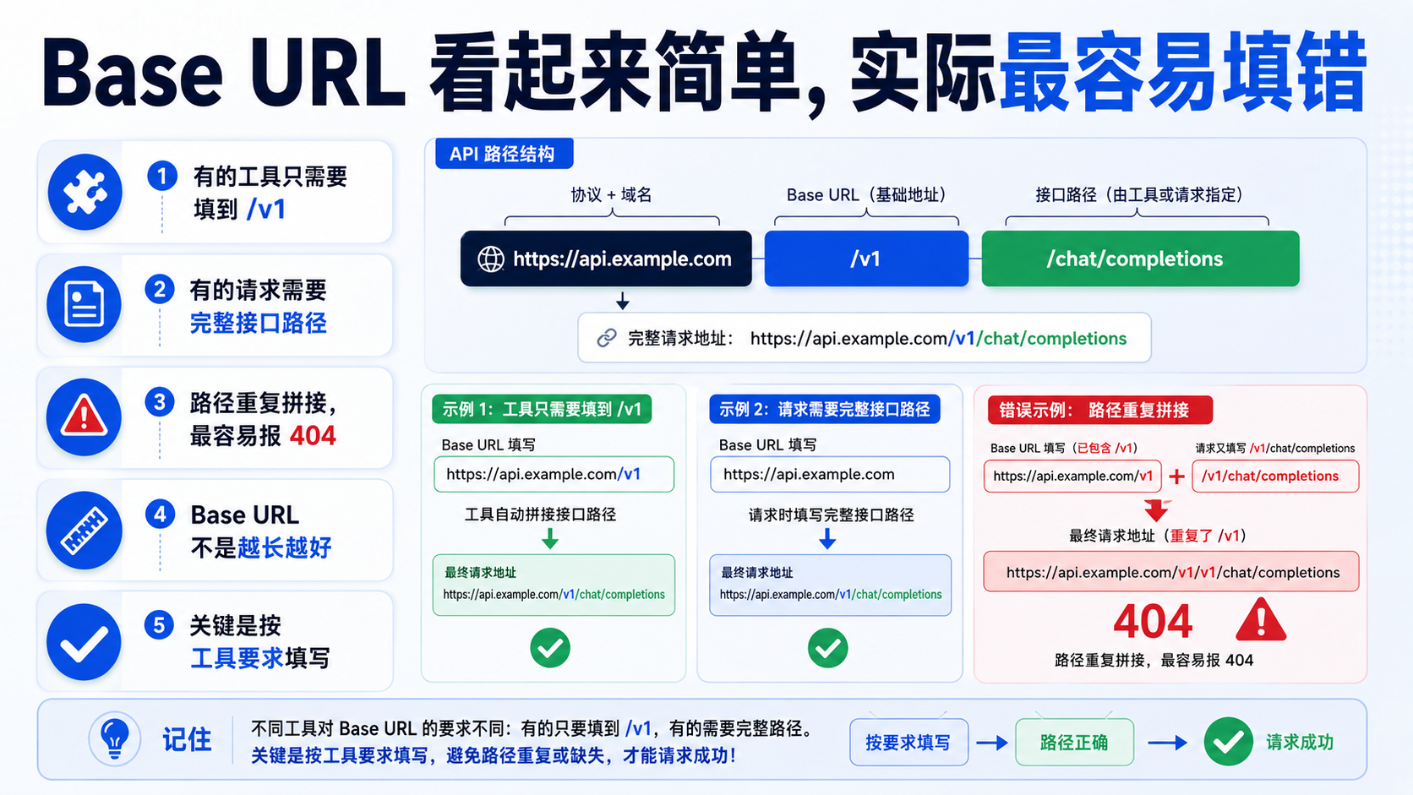Click the black https://api.example.com block
1413x795 pixels.
pos(606,259)
